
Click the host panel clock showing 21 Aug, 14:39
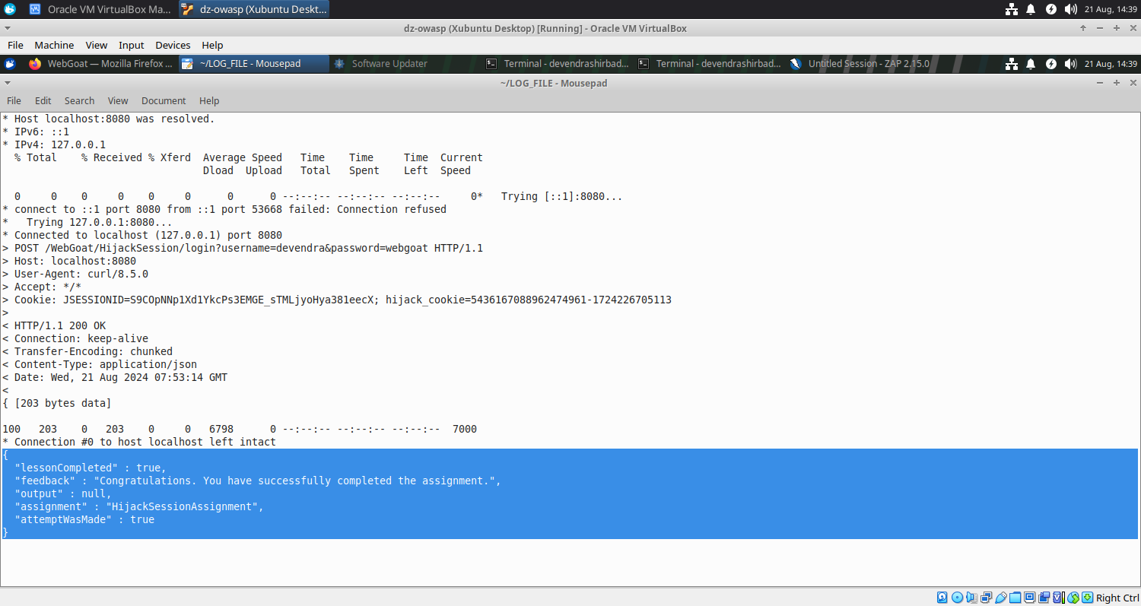1111,9
